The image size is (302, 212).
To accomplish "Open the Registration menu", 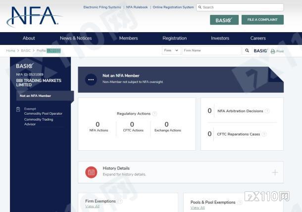I will click(174, 38).
